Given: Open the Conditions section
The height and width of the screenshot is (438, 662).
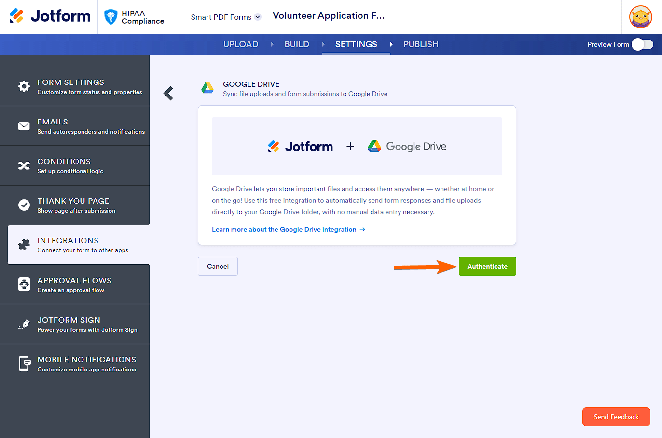Looking at the screenshot, I should (75, 165).
